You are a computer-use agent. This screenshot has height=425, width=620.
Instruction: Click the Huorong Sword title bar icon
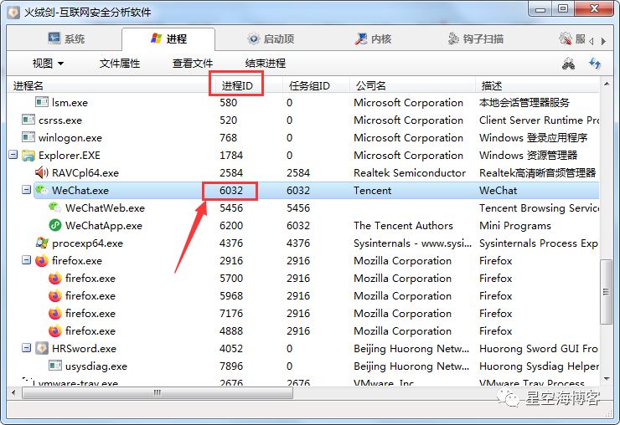[14, 13]
